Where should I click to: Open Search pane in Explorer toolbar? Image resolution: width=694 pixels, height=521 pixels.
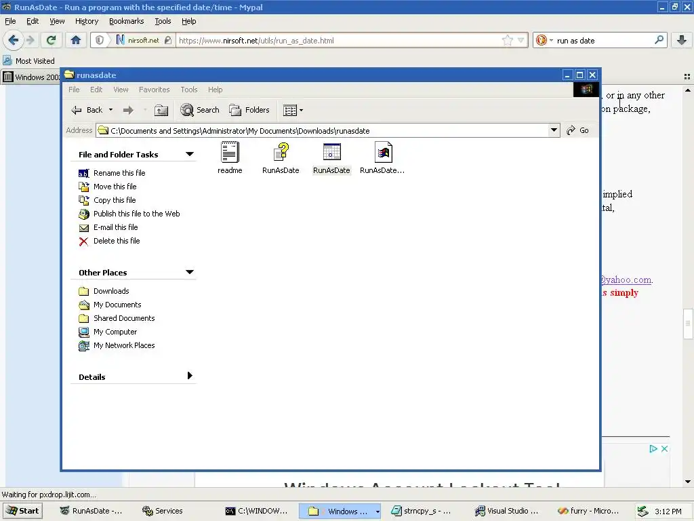[x=200, y=110]
